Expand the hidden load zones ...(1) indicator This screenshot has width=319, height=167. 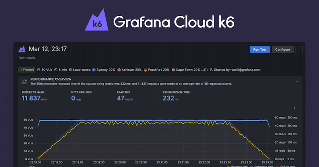point(204,70)
